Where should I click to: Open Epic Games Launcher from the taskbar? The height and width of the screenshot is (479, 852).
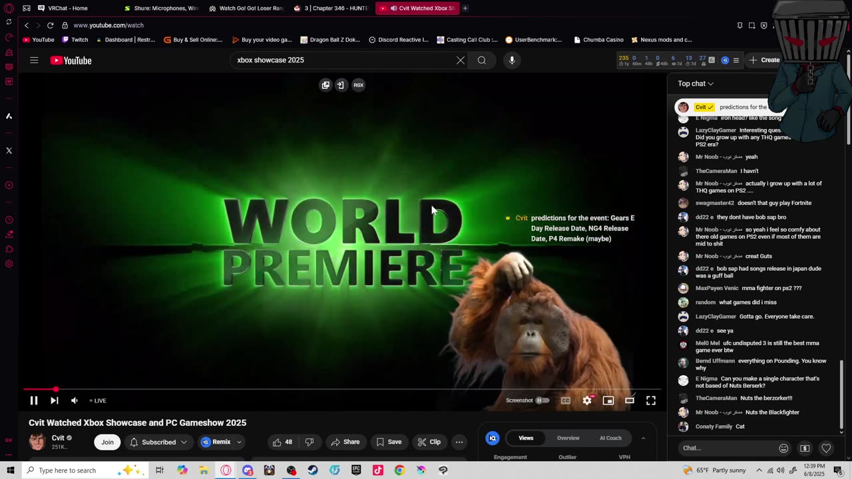coord(356,470)
